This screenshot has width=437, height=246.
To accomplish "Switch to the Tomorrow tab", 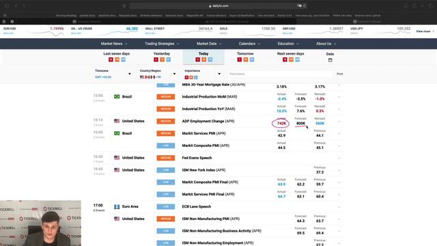I will [245, 57].
